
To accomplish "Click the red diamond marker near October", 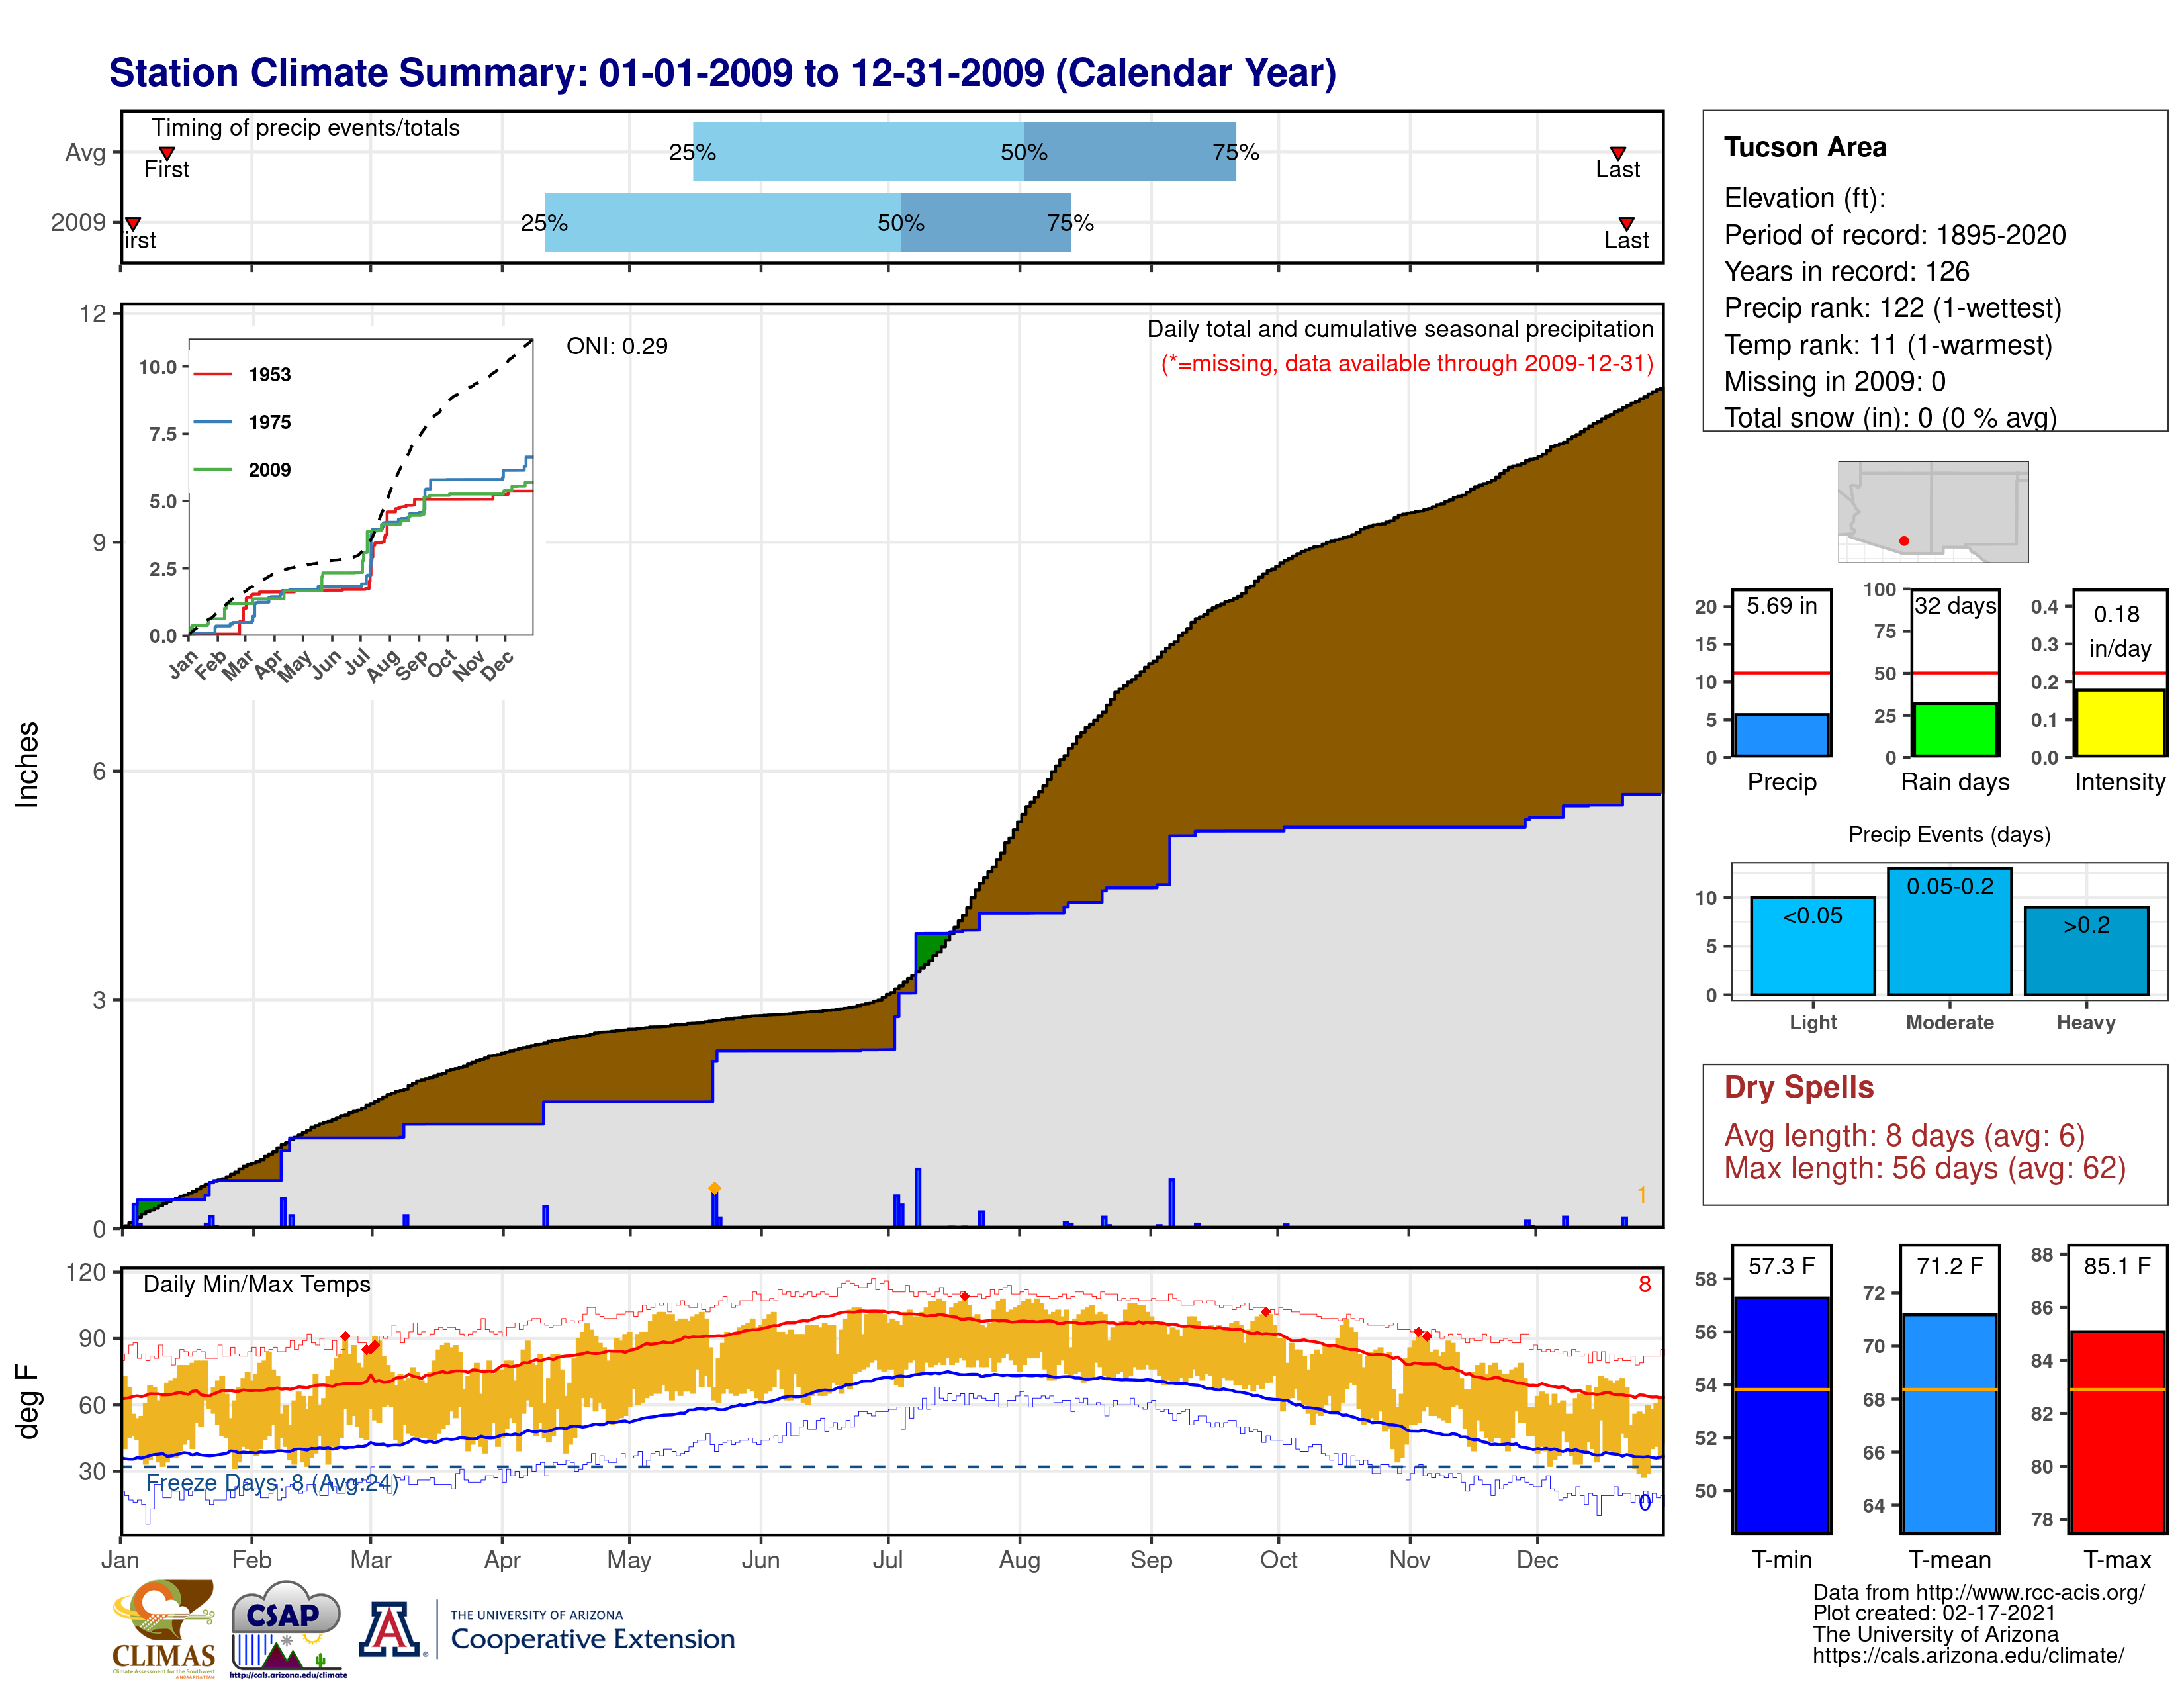I will coord(1266,1312).
